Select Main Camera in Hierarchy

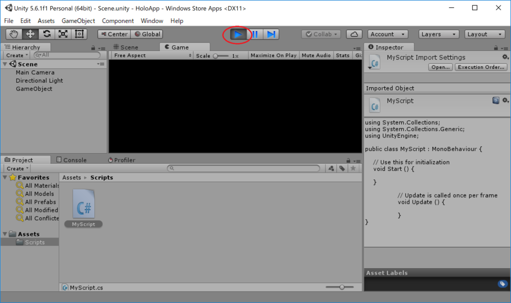35,73
